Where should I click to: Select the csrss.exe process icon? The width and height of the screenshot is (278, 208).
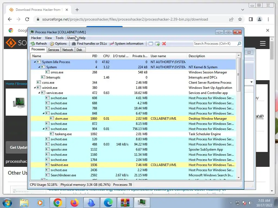39,82
